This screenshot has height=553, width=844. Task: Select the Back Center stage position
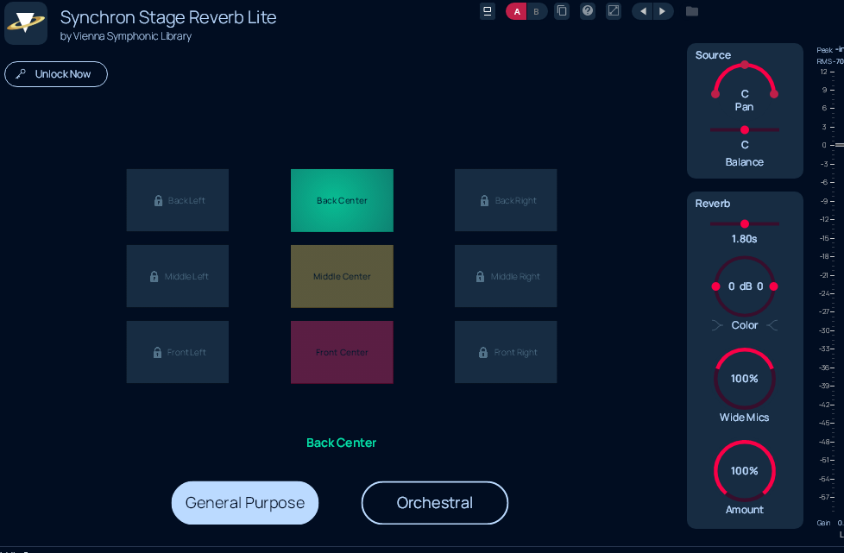coord(342,201)
